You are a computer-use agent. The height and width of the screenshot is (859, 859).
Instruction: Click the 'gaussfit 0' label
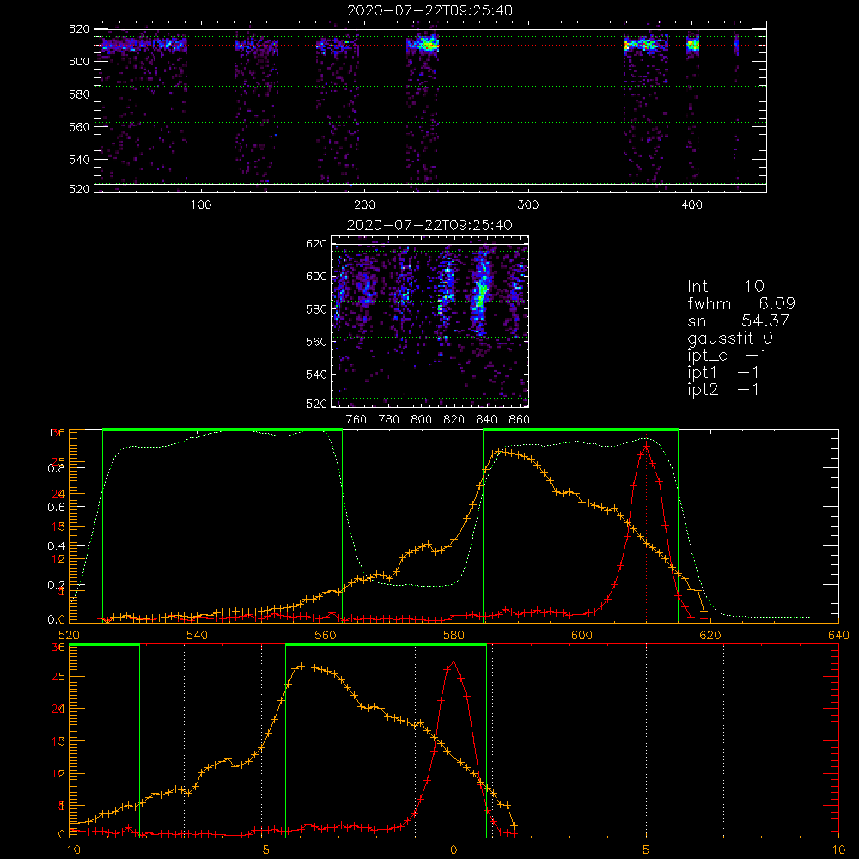[x=730, y=338]
